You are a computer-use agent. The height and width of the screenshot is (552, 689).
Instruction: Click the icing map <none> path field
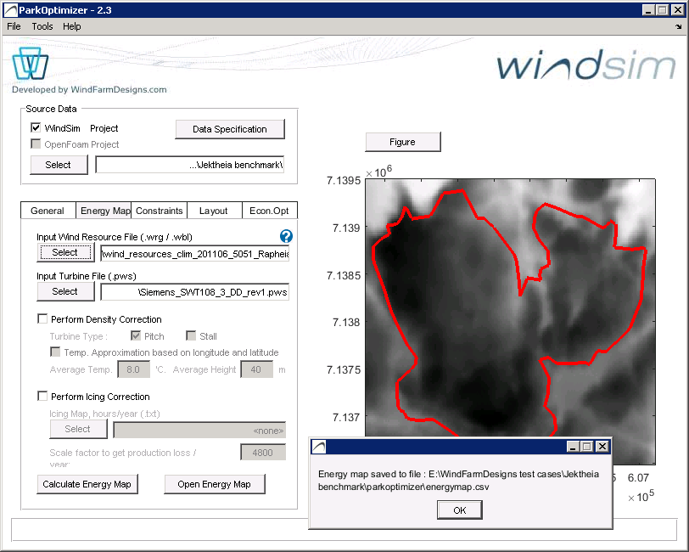pos(199,431)
